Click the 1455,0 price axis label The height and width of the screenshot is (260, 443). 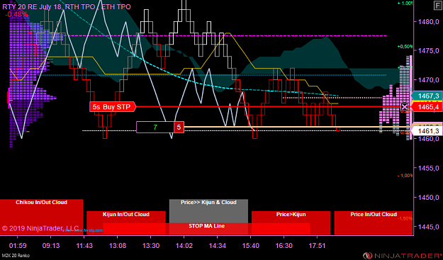[x=428, y=168]
